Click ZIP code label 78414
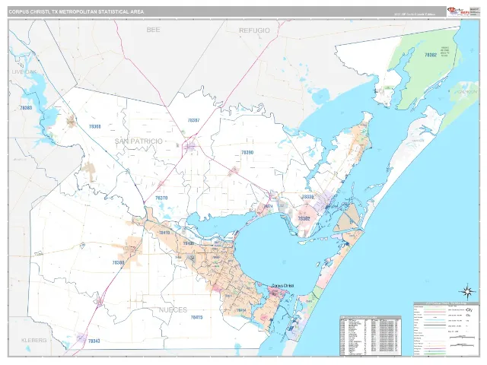The height and width of the screenshot is (365, 487). point(241,310)
